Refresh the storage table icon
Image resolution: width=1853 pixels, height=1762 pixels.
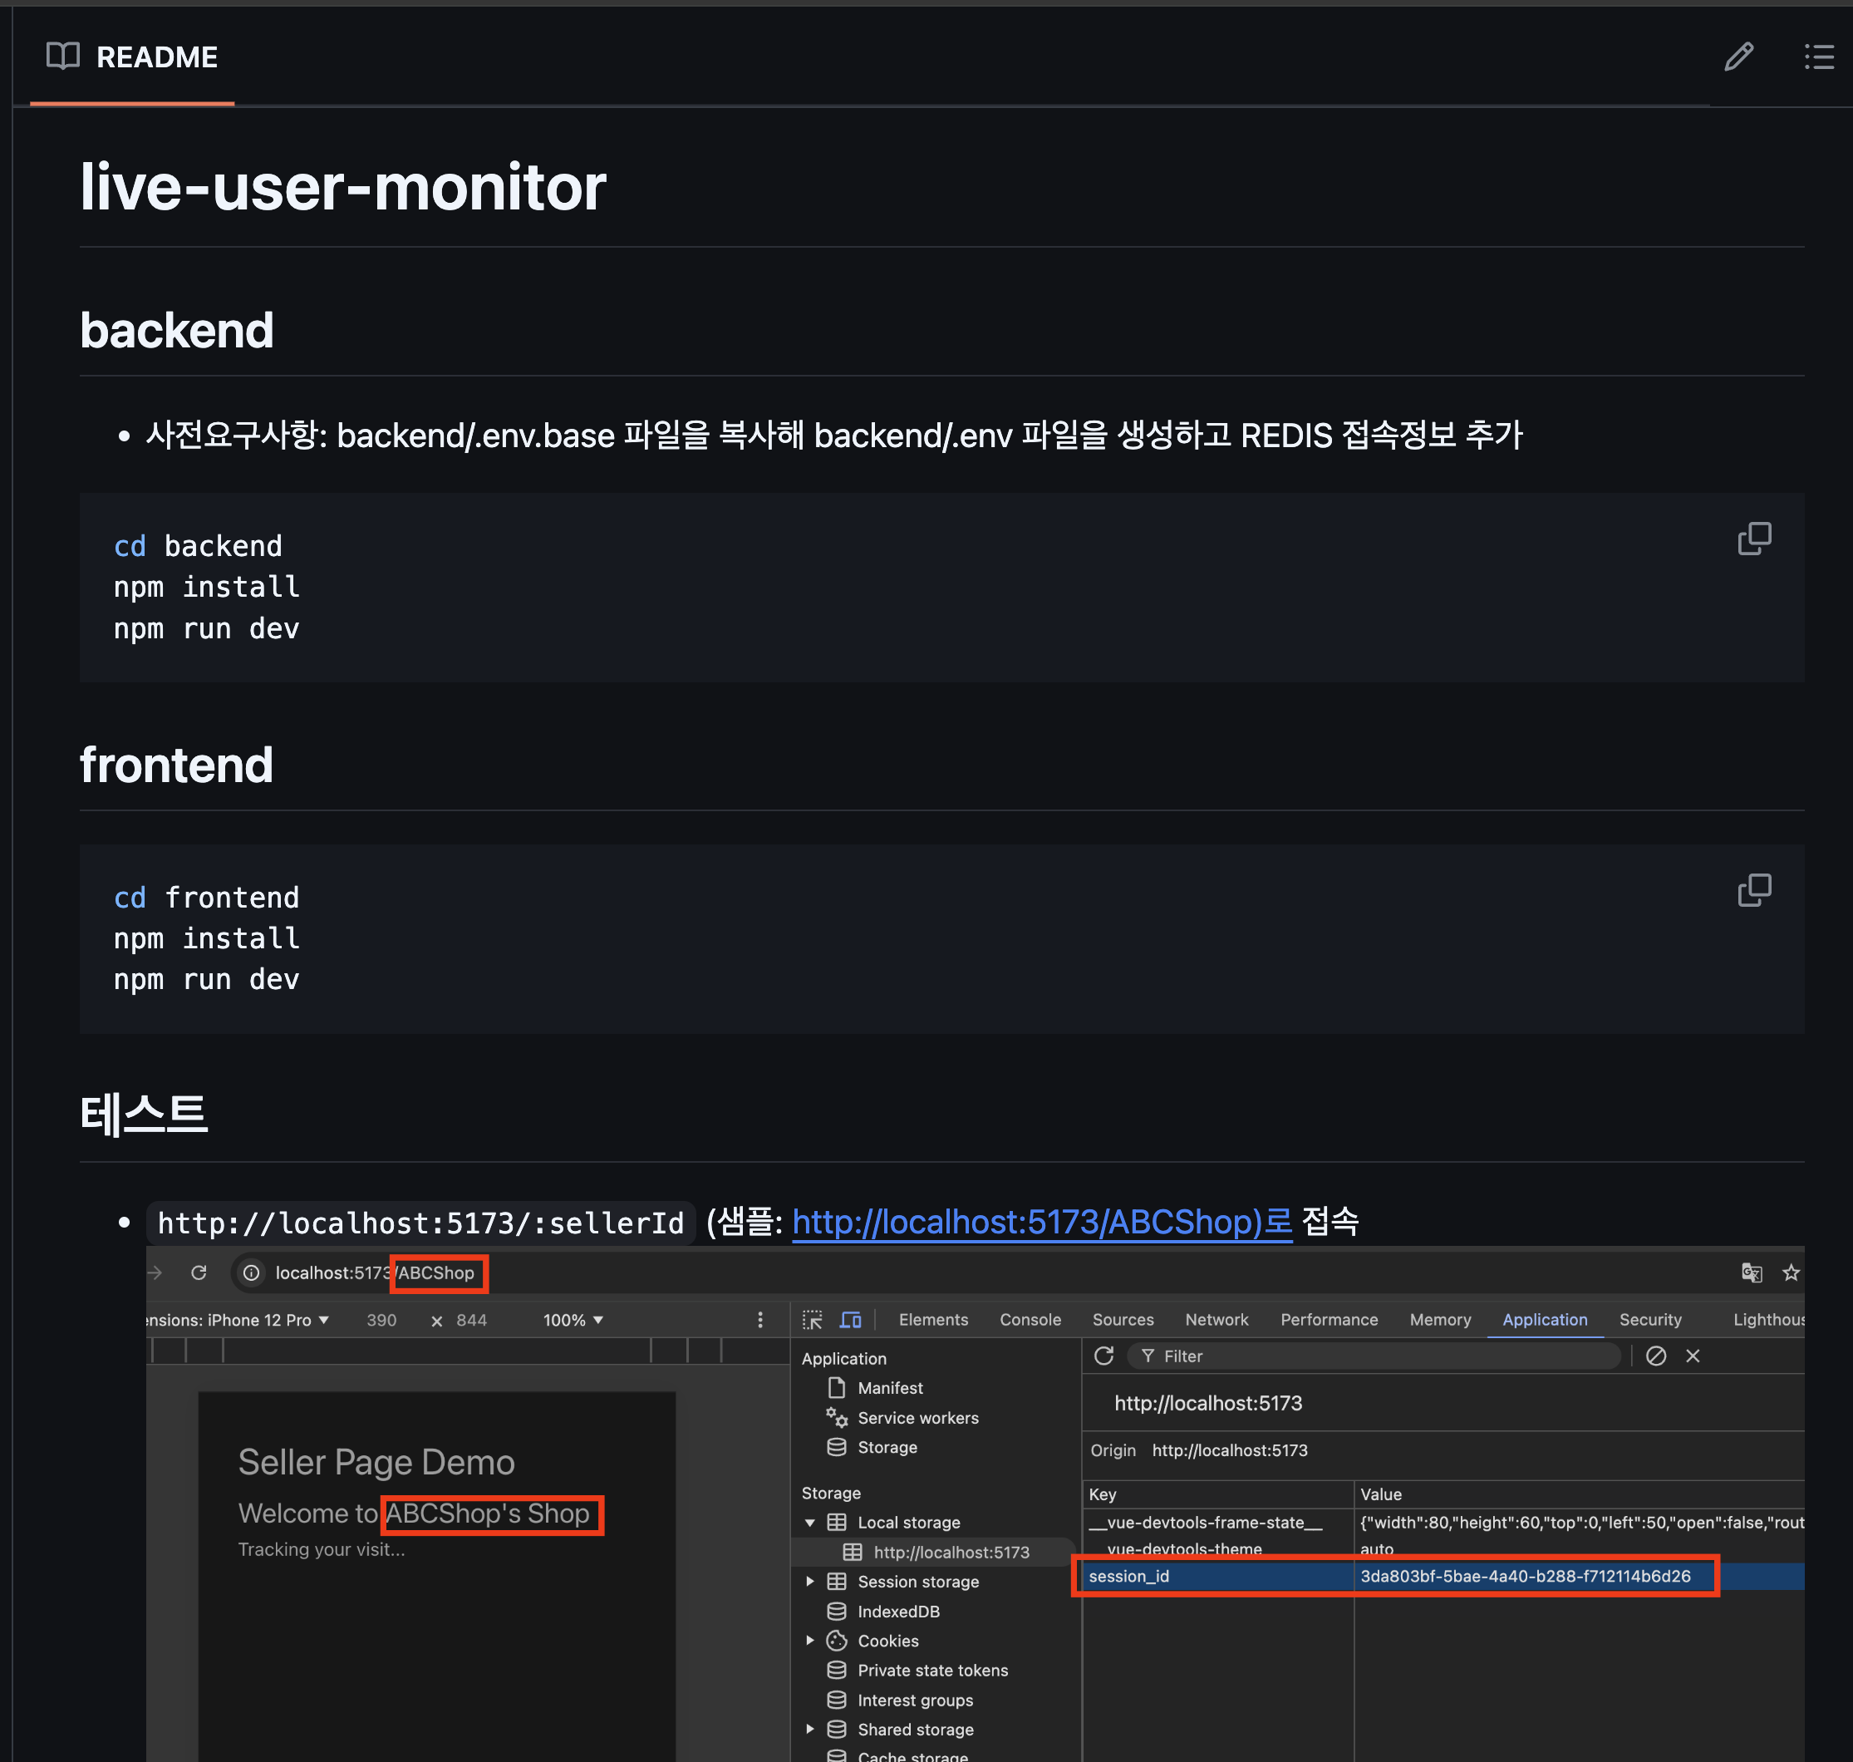(1103, 1356)
